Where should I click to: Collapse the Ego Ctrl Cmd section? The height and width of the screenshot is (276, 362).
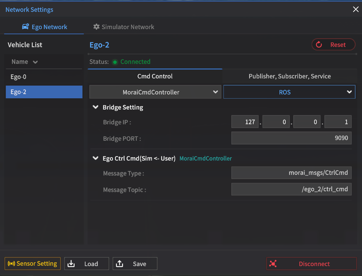pyautogui.click(x=95, y=159)
